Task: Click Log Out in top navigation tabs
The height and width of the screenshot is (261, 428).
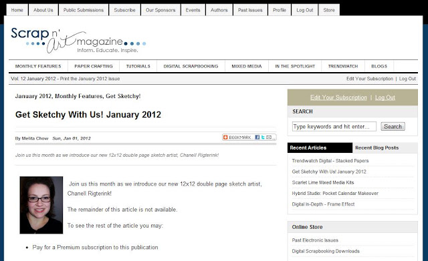Action: (x=305, y=10)
